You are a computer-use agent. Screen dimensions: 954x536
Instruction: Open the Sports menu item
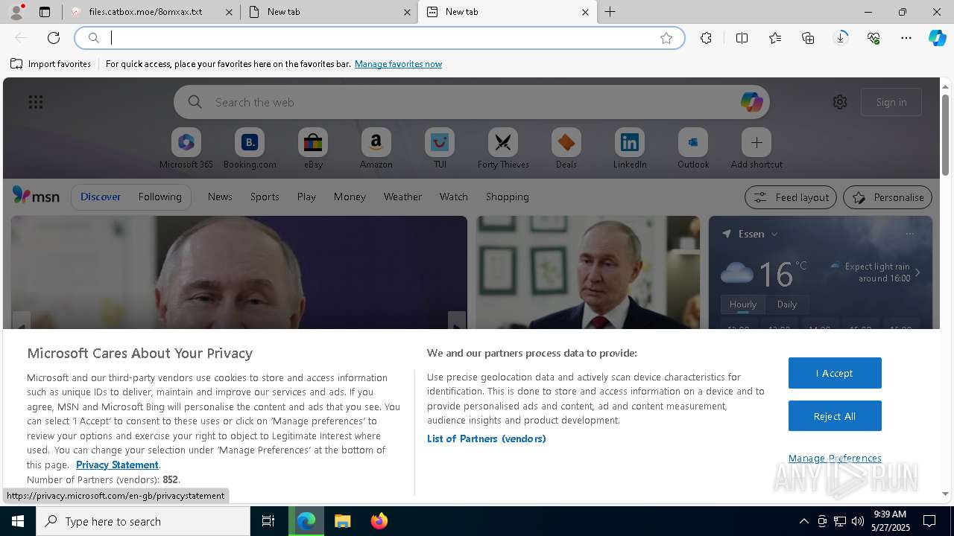coord(265,197)
